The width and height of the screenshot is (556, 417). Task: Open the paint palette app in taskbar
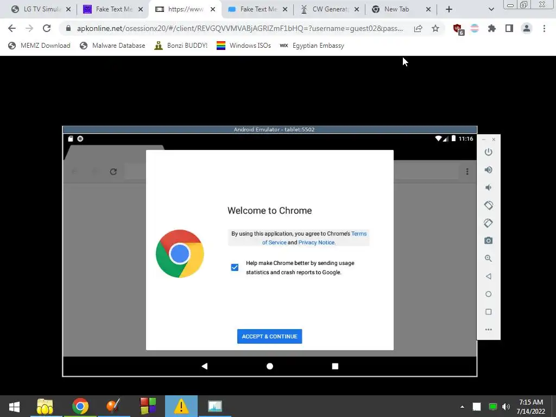click(113, 406)
